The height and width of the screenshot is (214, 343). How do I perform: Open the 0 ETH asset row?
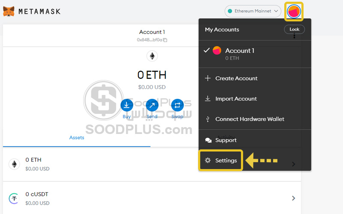click(x=152, y=164)
